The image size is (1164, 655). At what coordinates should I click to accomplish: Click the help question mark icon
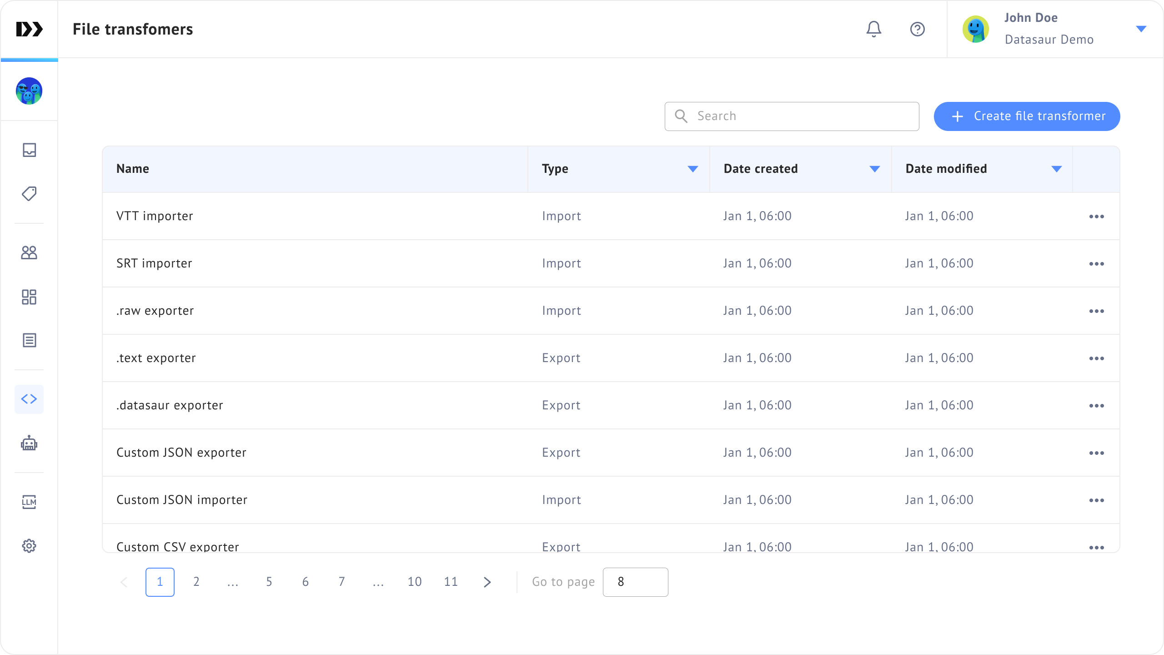[917, 29]
